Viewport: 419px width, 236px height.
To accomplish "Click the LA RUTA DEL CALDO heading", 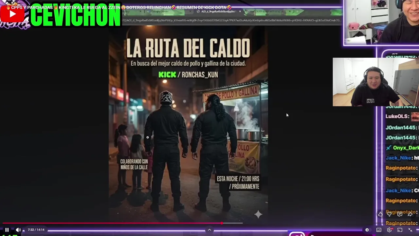I will pyautogui.click(x=188, y=49).
